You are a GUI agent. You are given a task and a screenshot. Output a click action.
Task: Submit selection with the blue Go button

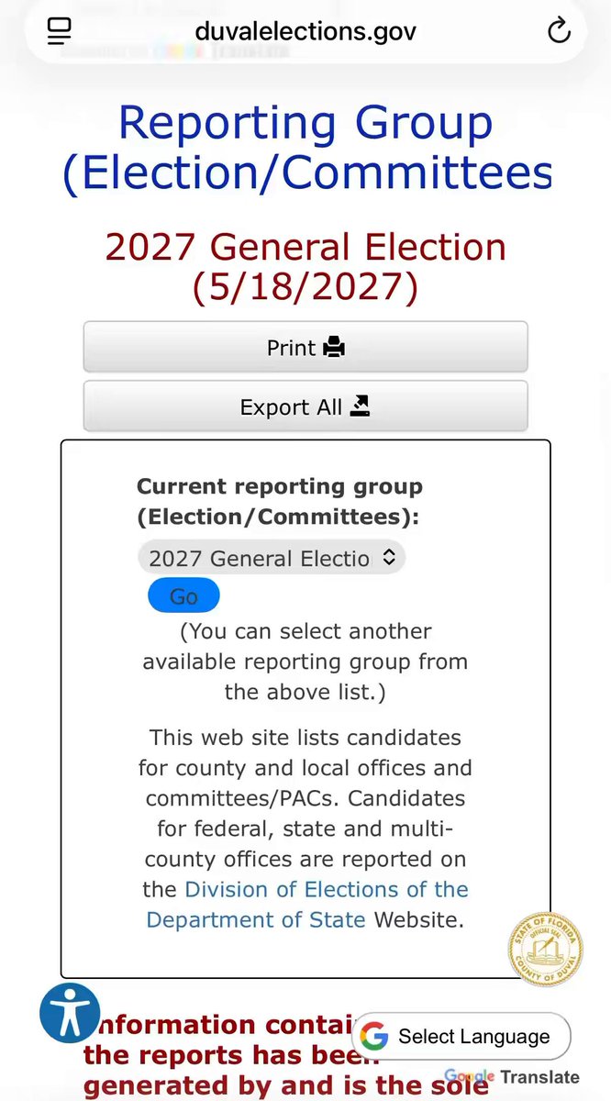click(x=183, y=595)
